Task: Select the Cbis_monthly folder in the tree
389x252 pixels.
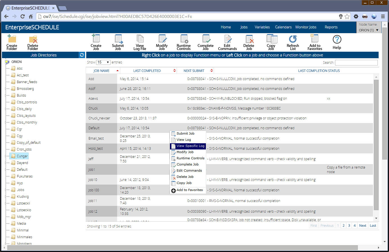Action: pos(27,122)
